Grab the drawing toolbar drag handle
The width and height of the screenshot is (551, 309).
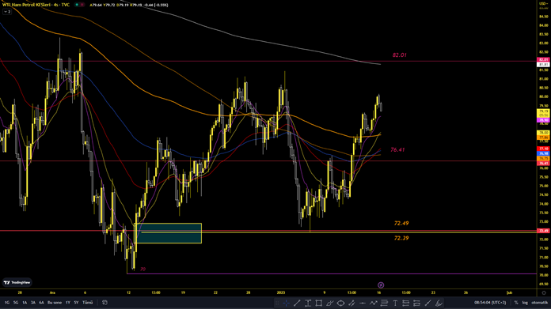[x=277, y=303]
